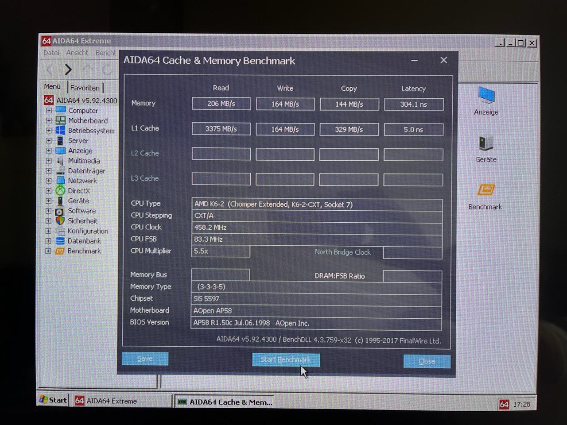Image resolution: width=567 pixels, height=425 pixels.
Task: Click the Netzwerk tree icon
Action: click(x=61, y=181)
